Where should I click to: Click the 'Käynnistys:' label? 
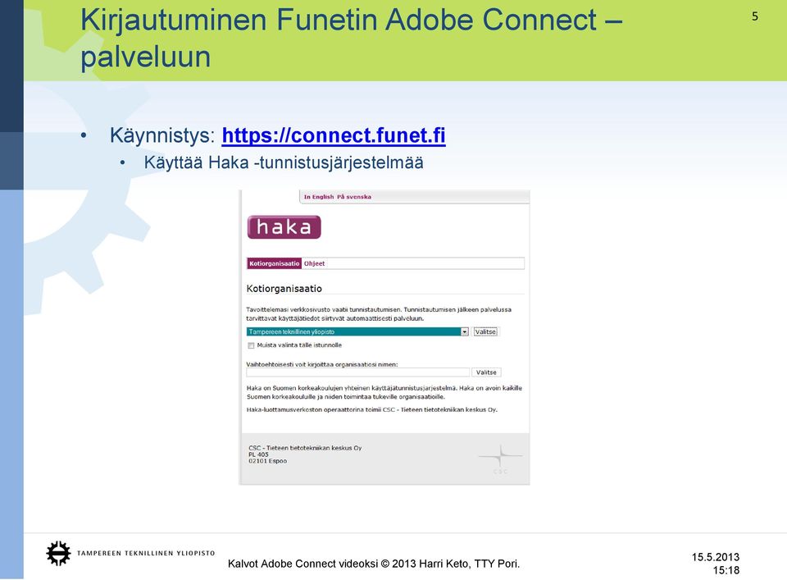162,135
